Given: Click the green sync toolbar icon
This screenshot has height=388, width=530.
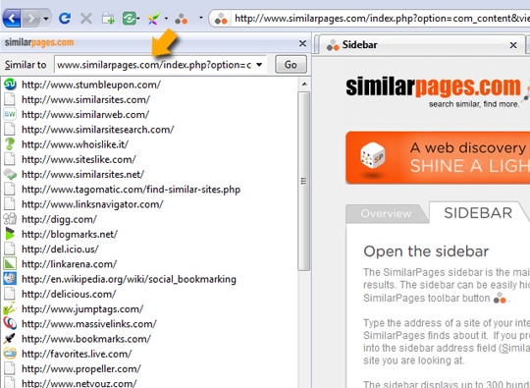Looking at the screenshot, I should coord(130,18).
